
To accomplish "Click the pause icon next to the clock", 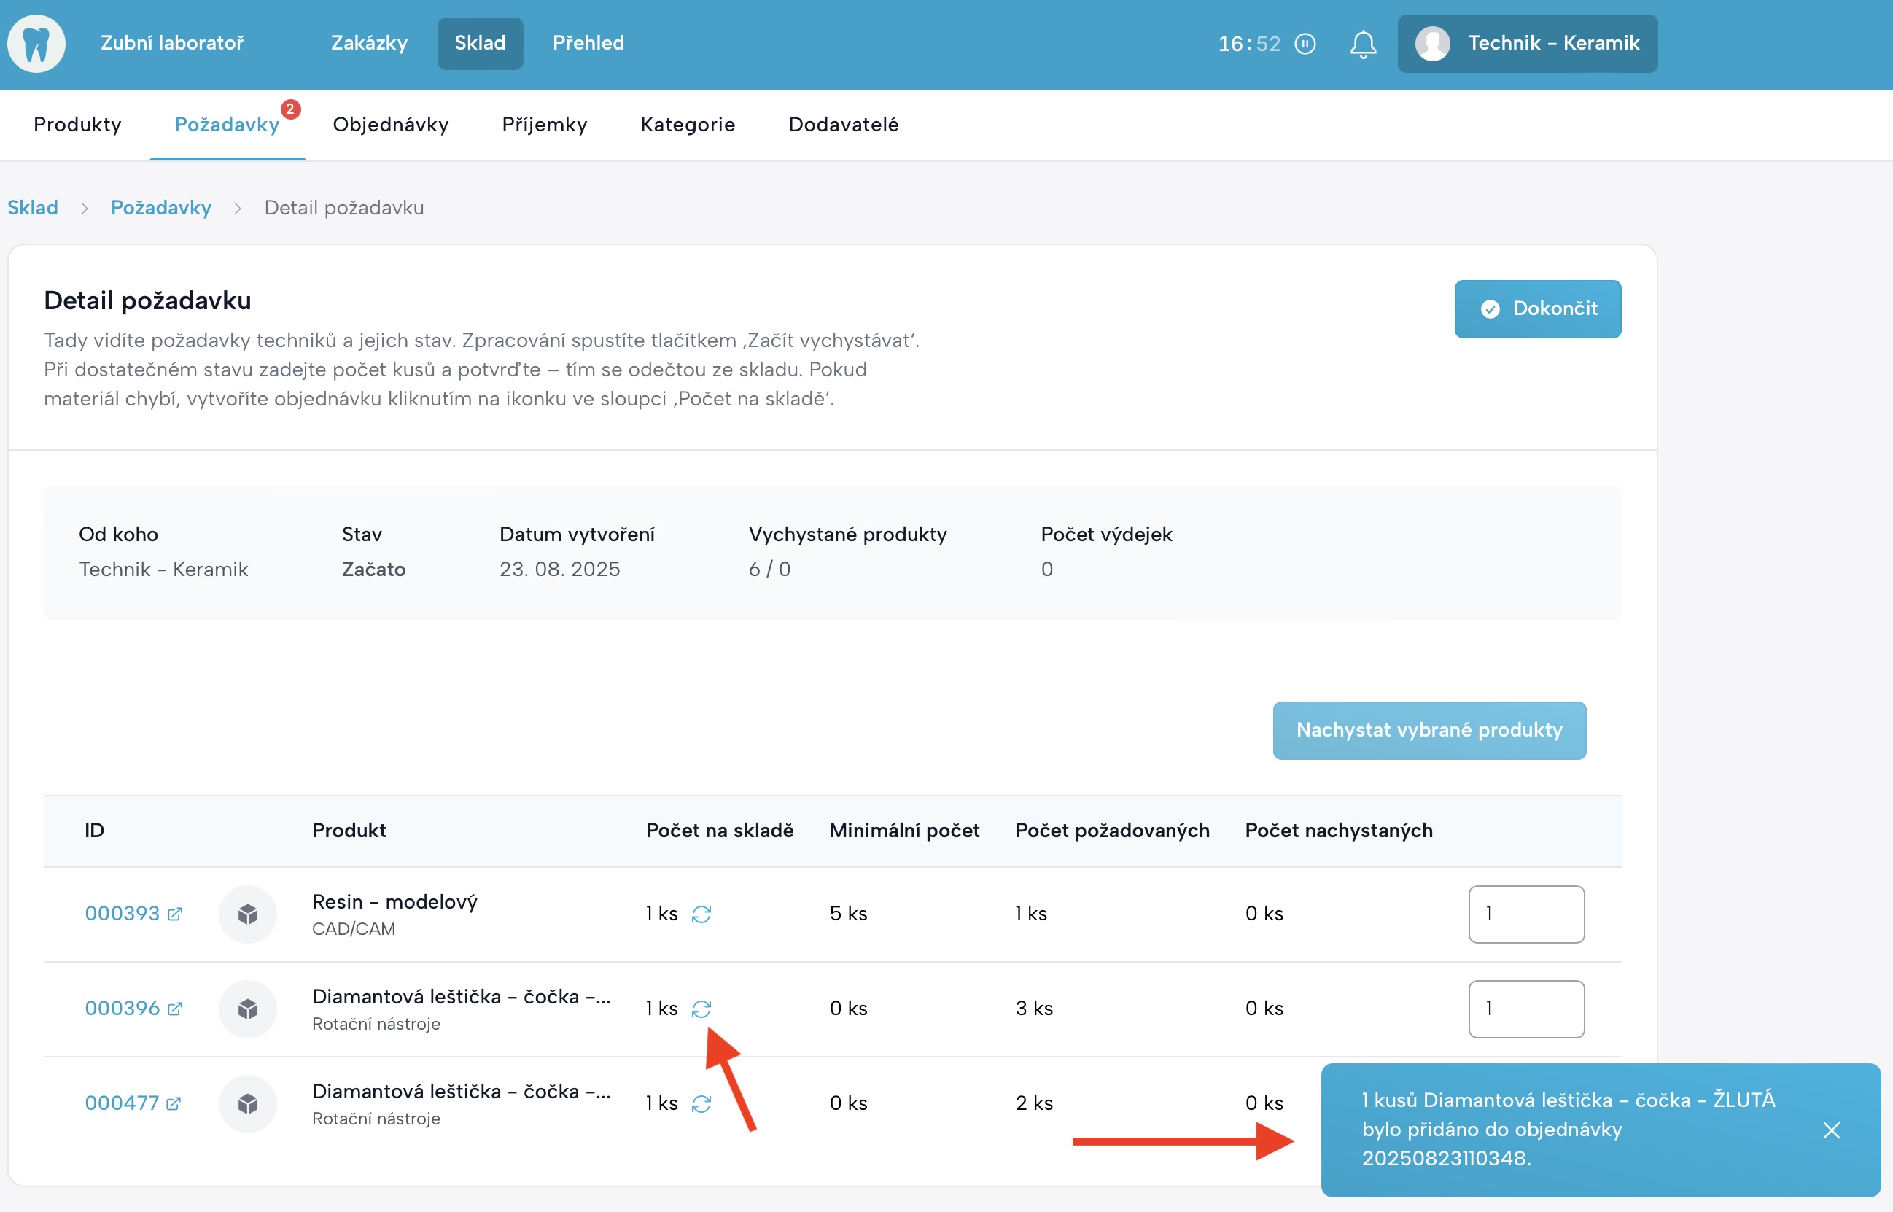I will click(1305, 44).
